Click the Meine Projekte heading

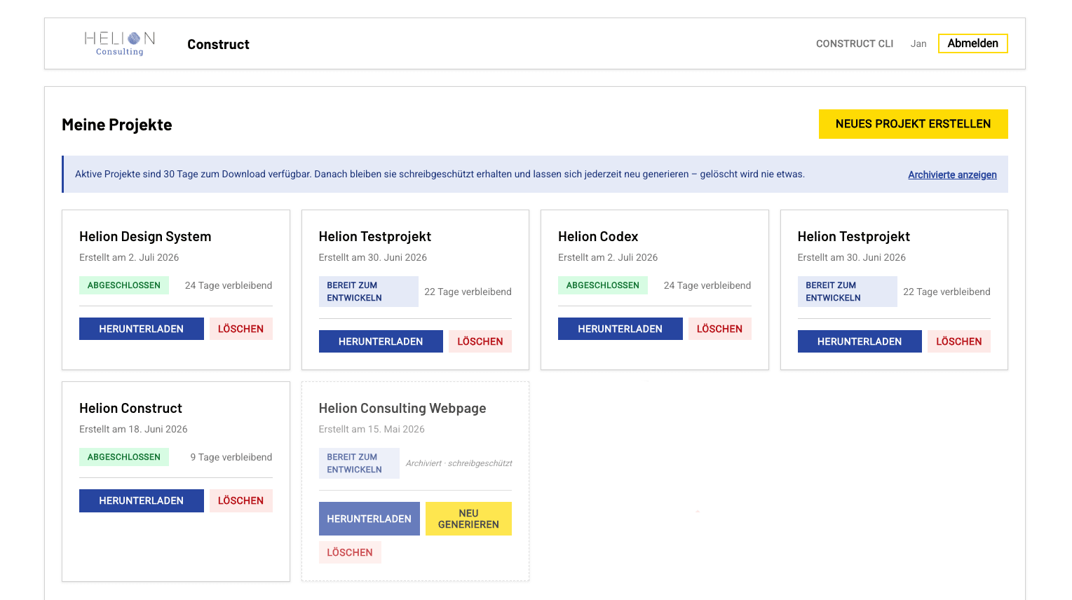click(x=117, y=125)
